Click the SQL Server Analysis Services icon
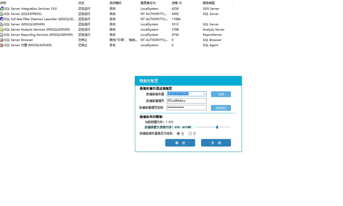The height and width of the screenshot is (206, 343). coord(2,30)
